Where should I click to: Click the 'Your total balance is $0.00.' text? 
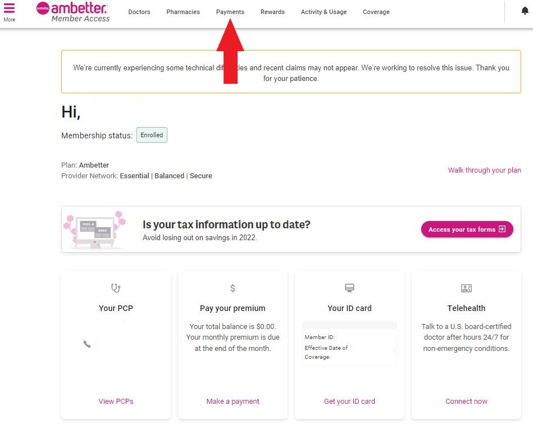pos(233,327)
